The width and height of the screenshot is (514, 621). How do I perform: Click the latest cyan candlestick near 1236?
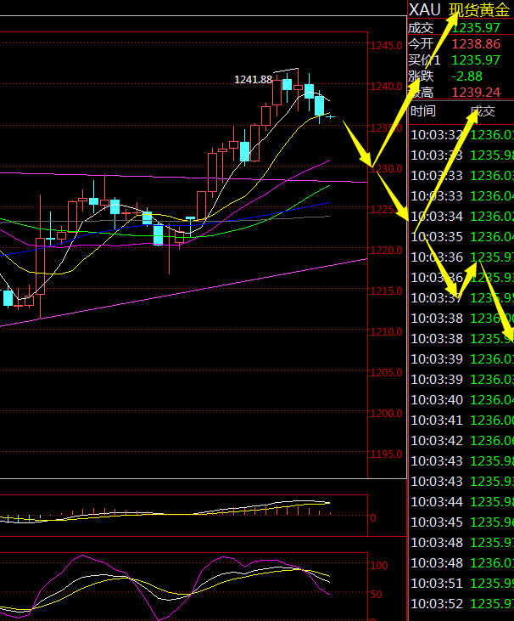pos(330,116)
